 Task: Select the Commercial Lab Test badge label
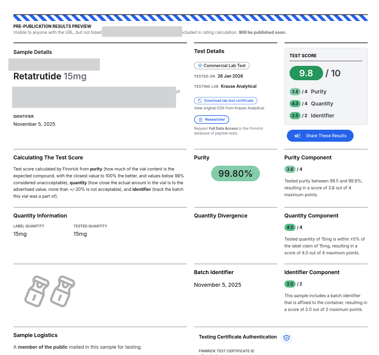224,66
